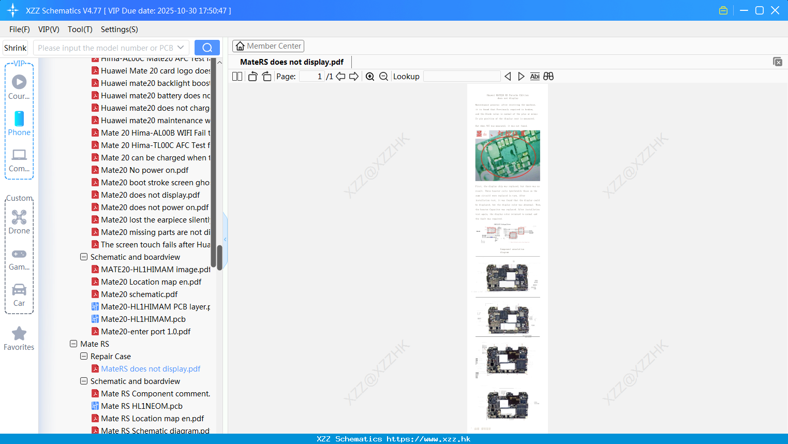Open the Member Center
Viewport: 788px width, 444px height.
coord(268,46)
